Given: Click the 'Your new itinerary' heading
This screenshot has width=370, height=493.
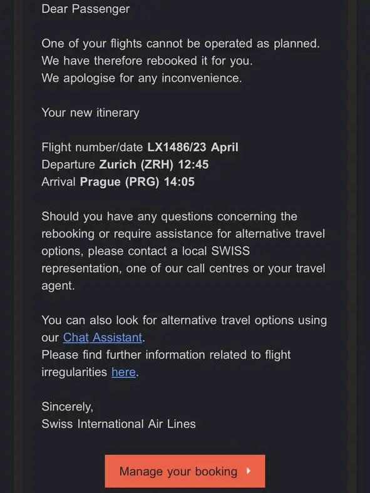Looking at the screenshot, I should (90, 113).
